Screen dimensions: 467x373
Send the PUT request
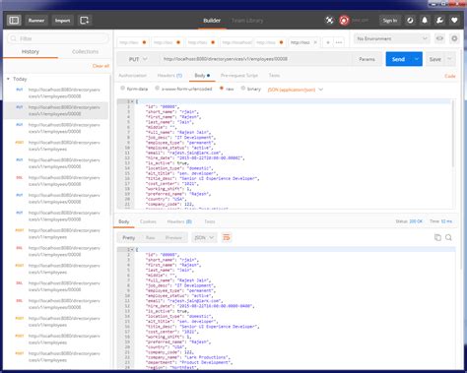tap(398, 59)
